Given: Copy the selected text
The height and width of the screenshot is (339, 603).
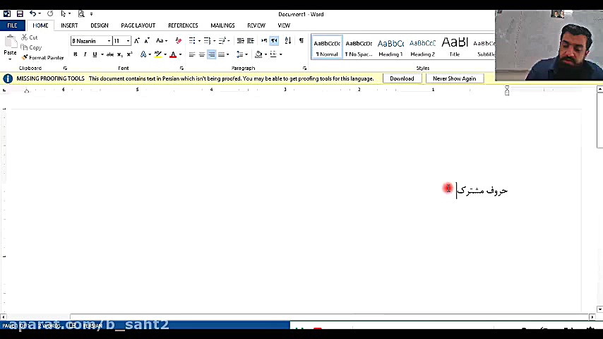Looking at the screenshot, I should point(31,47).
